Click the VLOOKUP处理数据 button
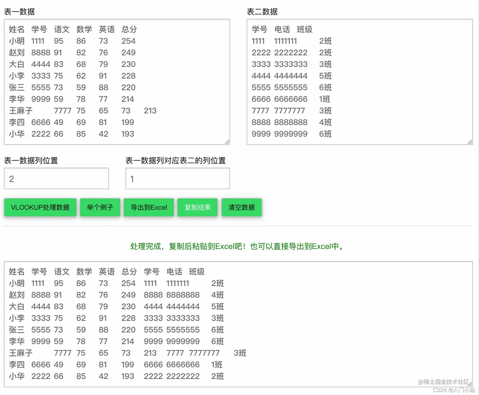 [x=40, y=207]
